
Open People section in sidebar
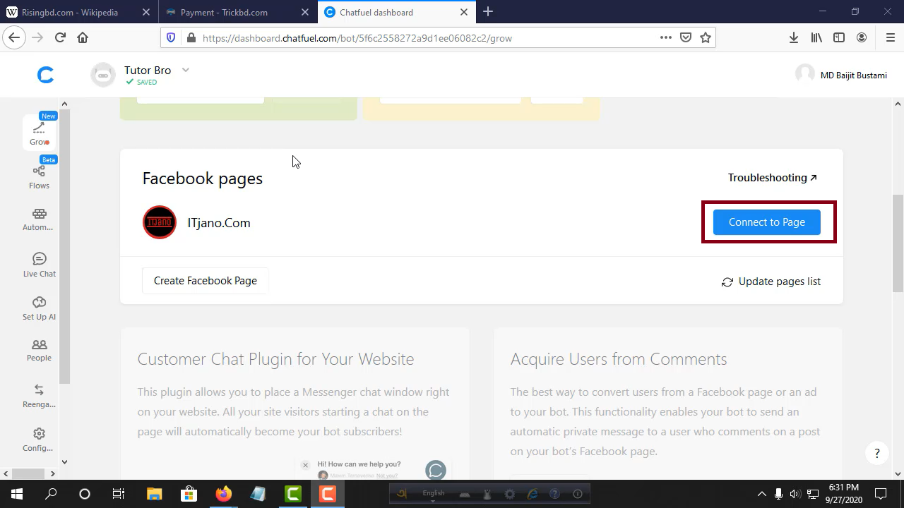click(x=39, y=350)
